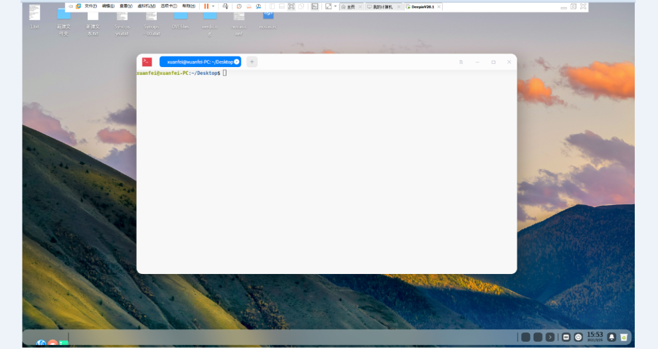Open the 查看(V) menu
Screen dimensions: 658x349
pos(126,6)
